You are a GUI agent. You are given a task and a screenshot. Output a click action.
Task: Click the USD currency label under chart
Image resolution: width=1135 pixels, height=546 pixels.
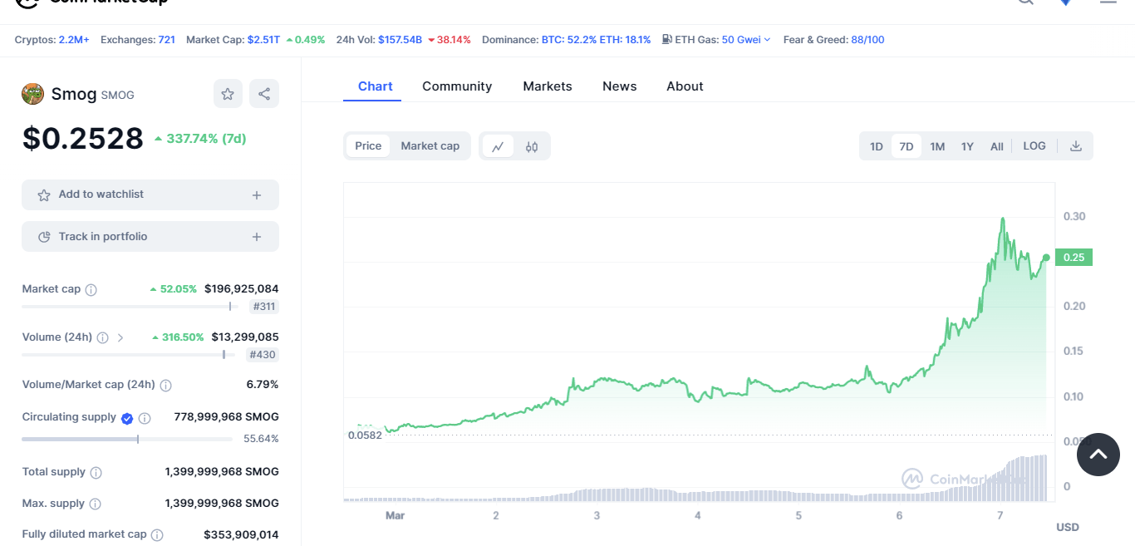[x=1068, y=528]
